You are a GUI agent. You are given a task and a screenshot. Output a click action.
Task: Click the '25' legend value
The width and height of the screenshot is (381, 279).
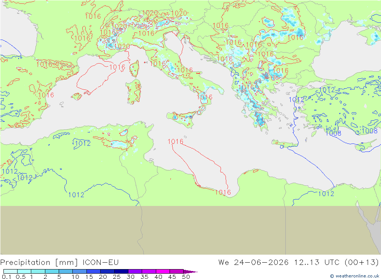point(117,277)
